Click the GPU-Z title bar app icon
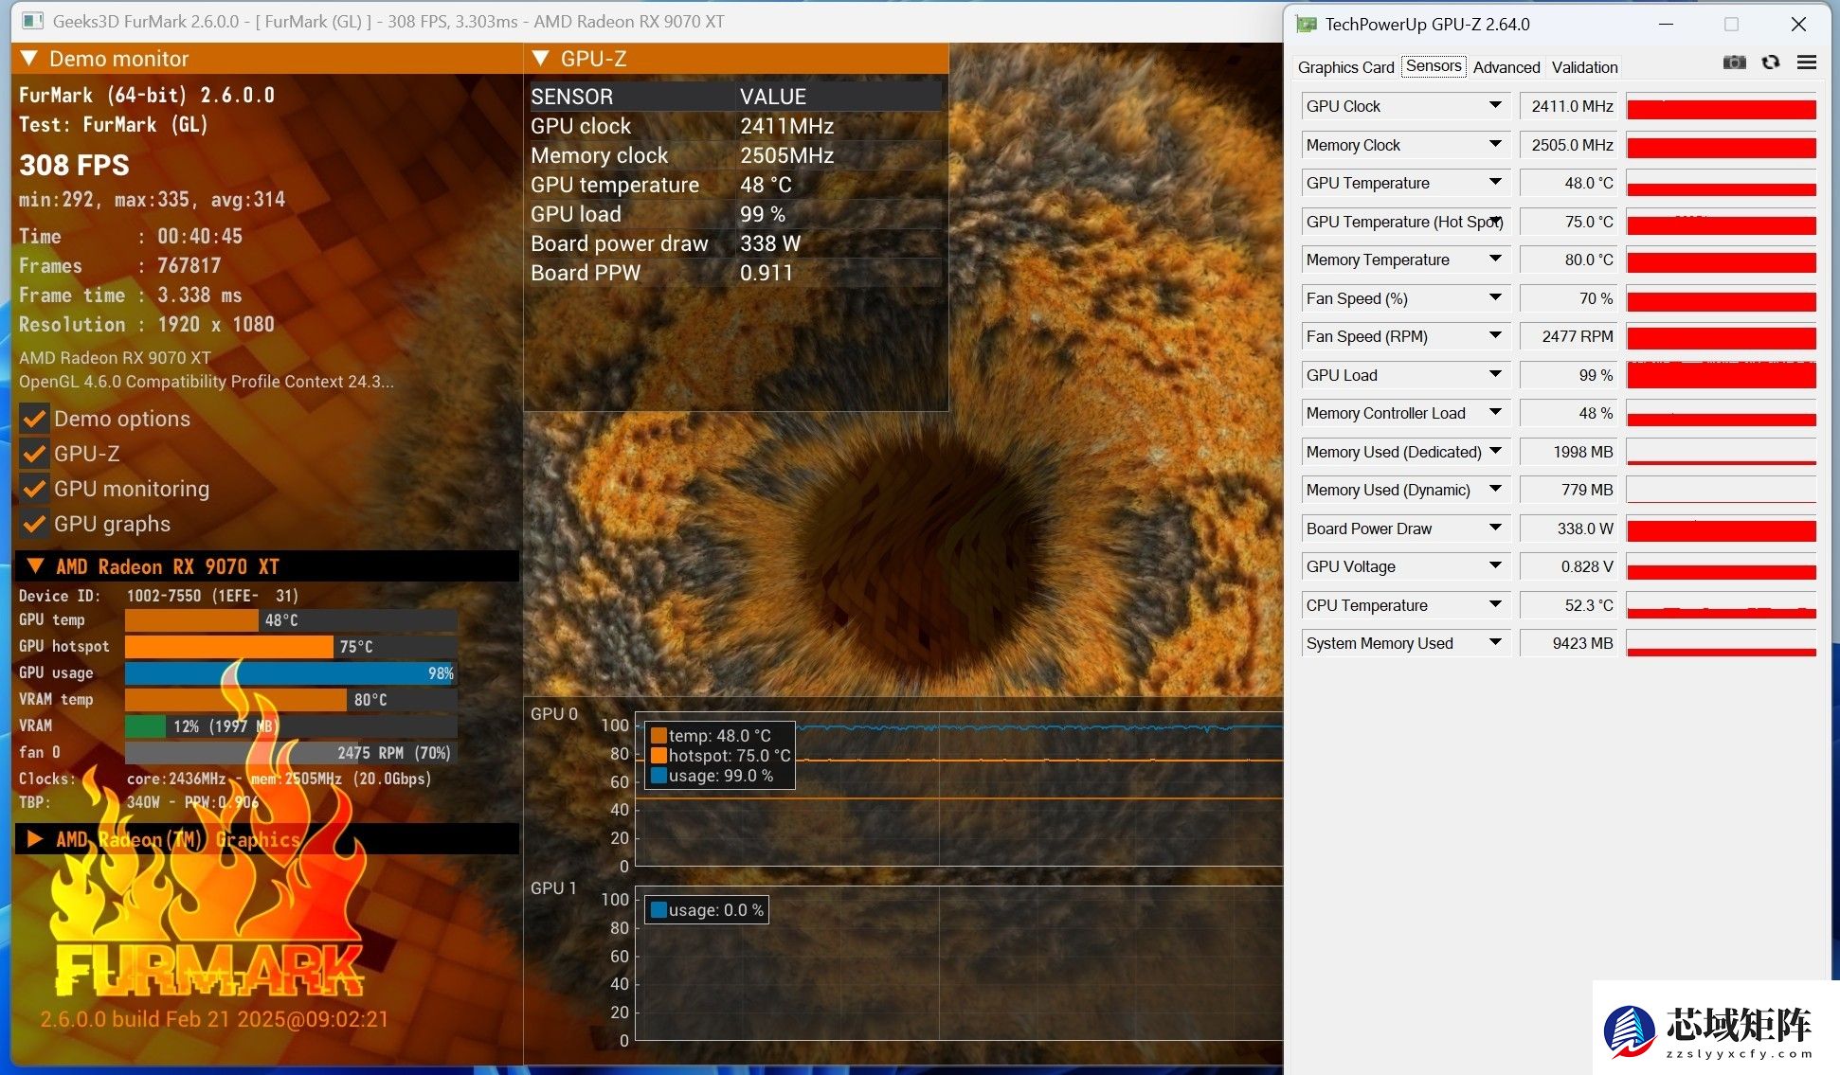1840x1075 pixels. [x=1307, y=24]
